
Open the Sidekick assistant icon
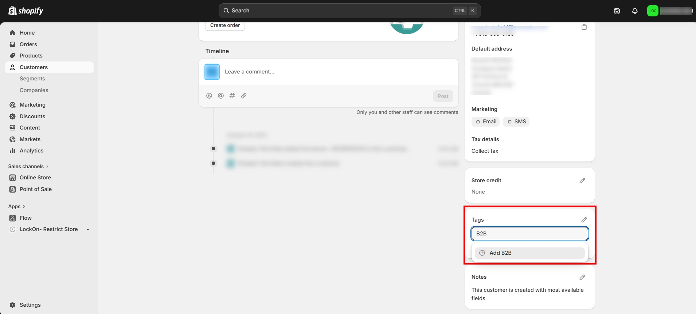click(x=617, y=11)
